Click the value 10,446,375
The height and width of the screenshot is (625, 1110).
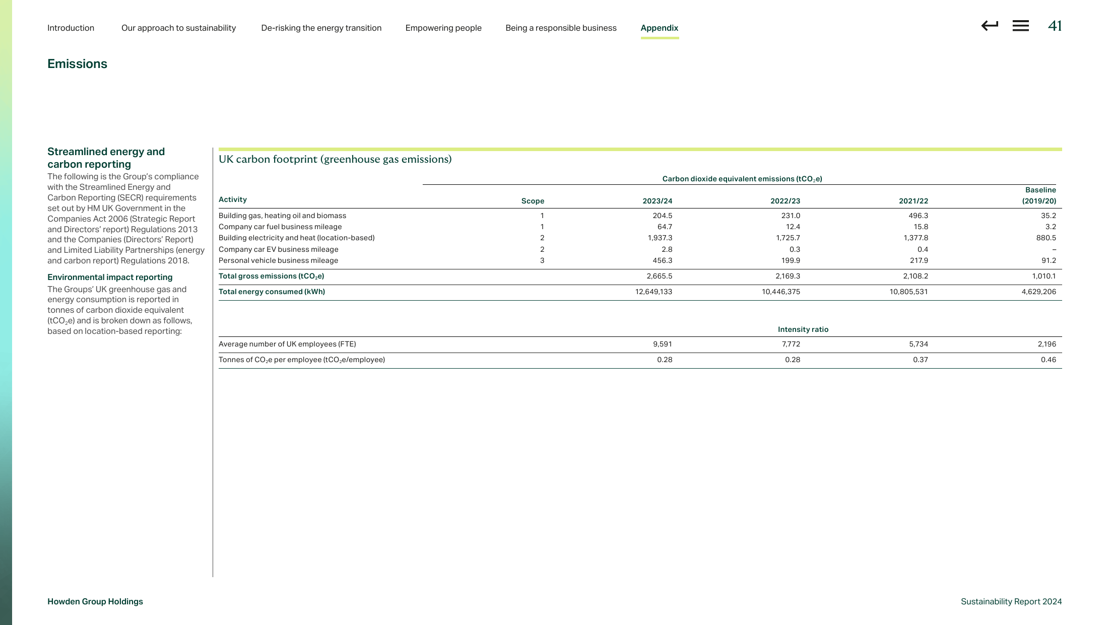(x=781, y=292)
